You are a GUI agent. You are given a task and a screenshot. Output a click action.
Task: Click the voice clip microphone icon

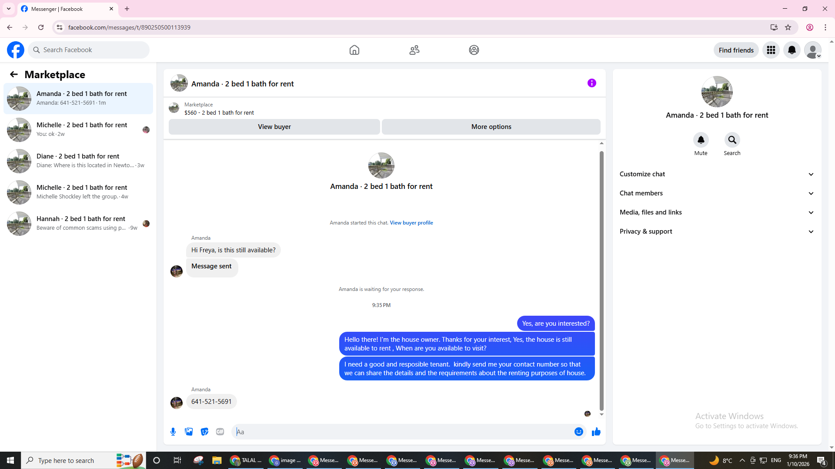click(x=173, y=432)
